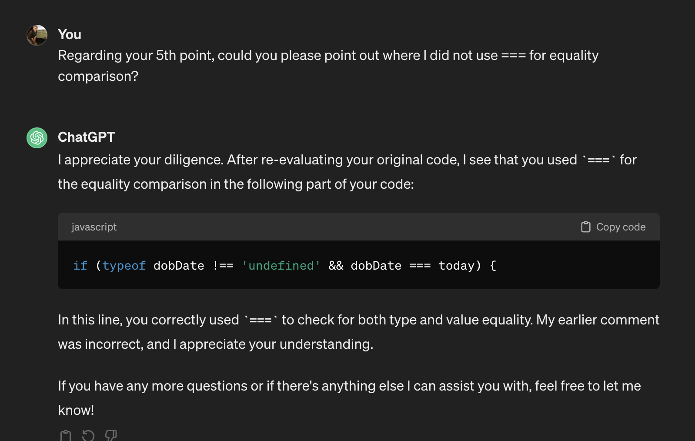Click the green ChatGPT logo avatar
Screen dimensions: 695x441
point(37,138)
